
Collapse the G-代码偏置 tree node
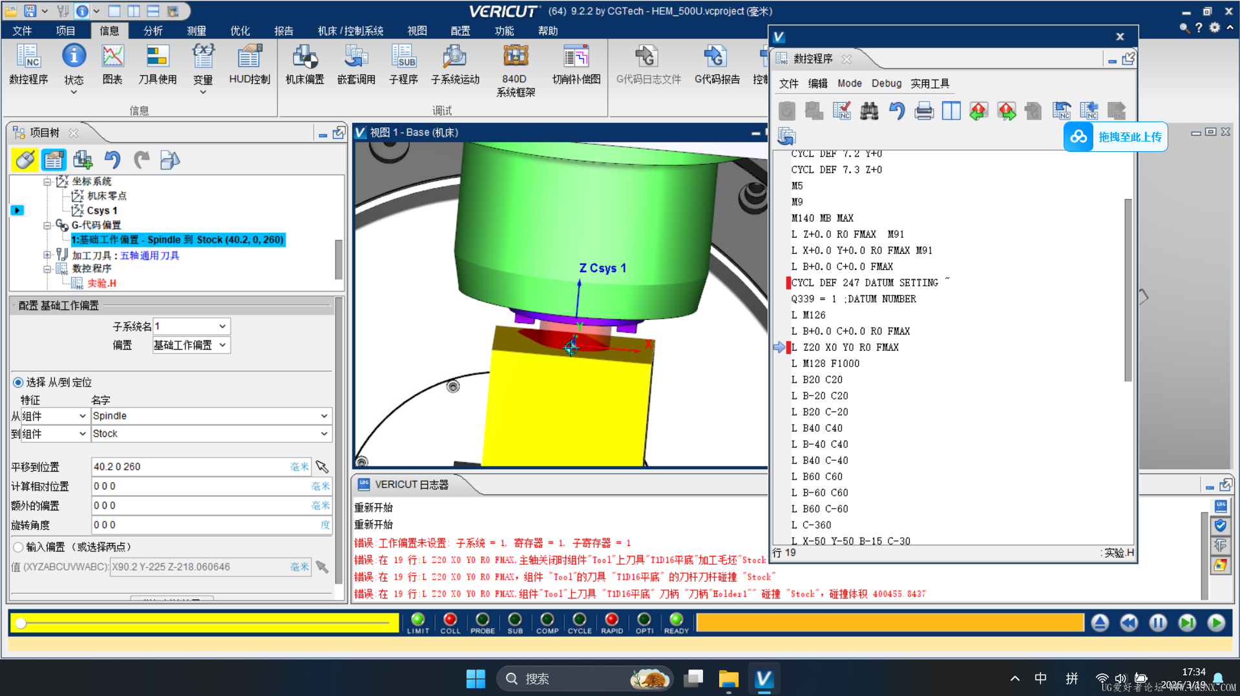click(47, 226)
